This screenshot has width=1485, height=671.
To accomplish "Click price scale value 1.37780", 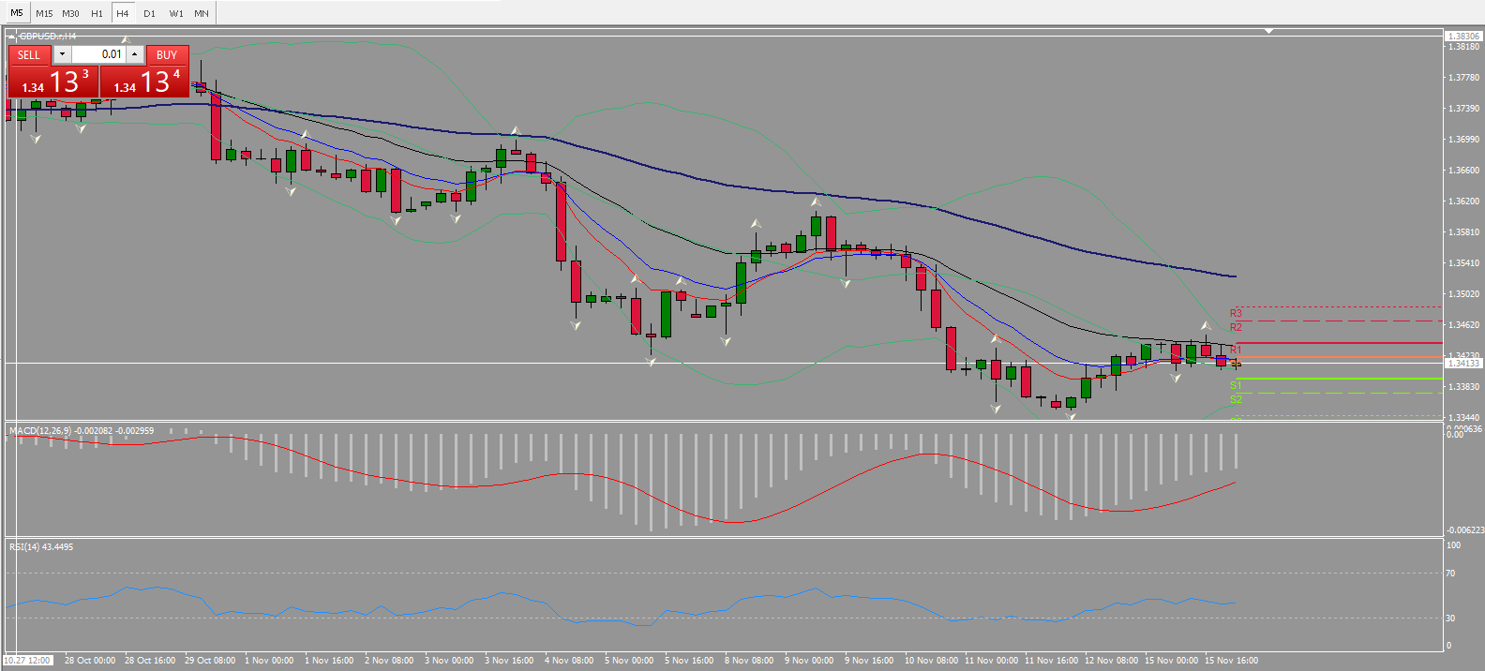I will pos(1464,78).
